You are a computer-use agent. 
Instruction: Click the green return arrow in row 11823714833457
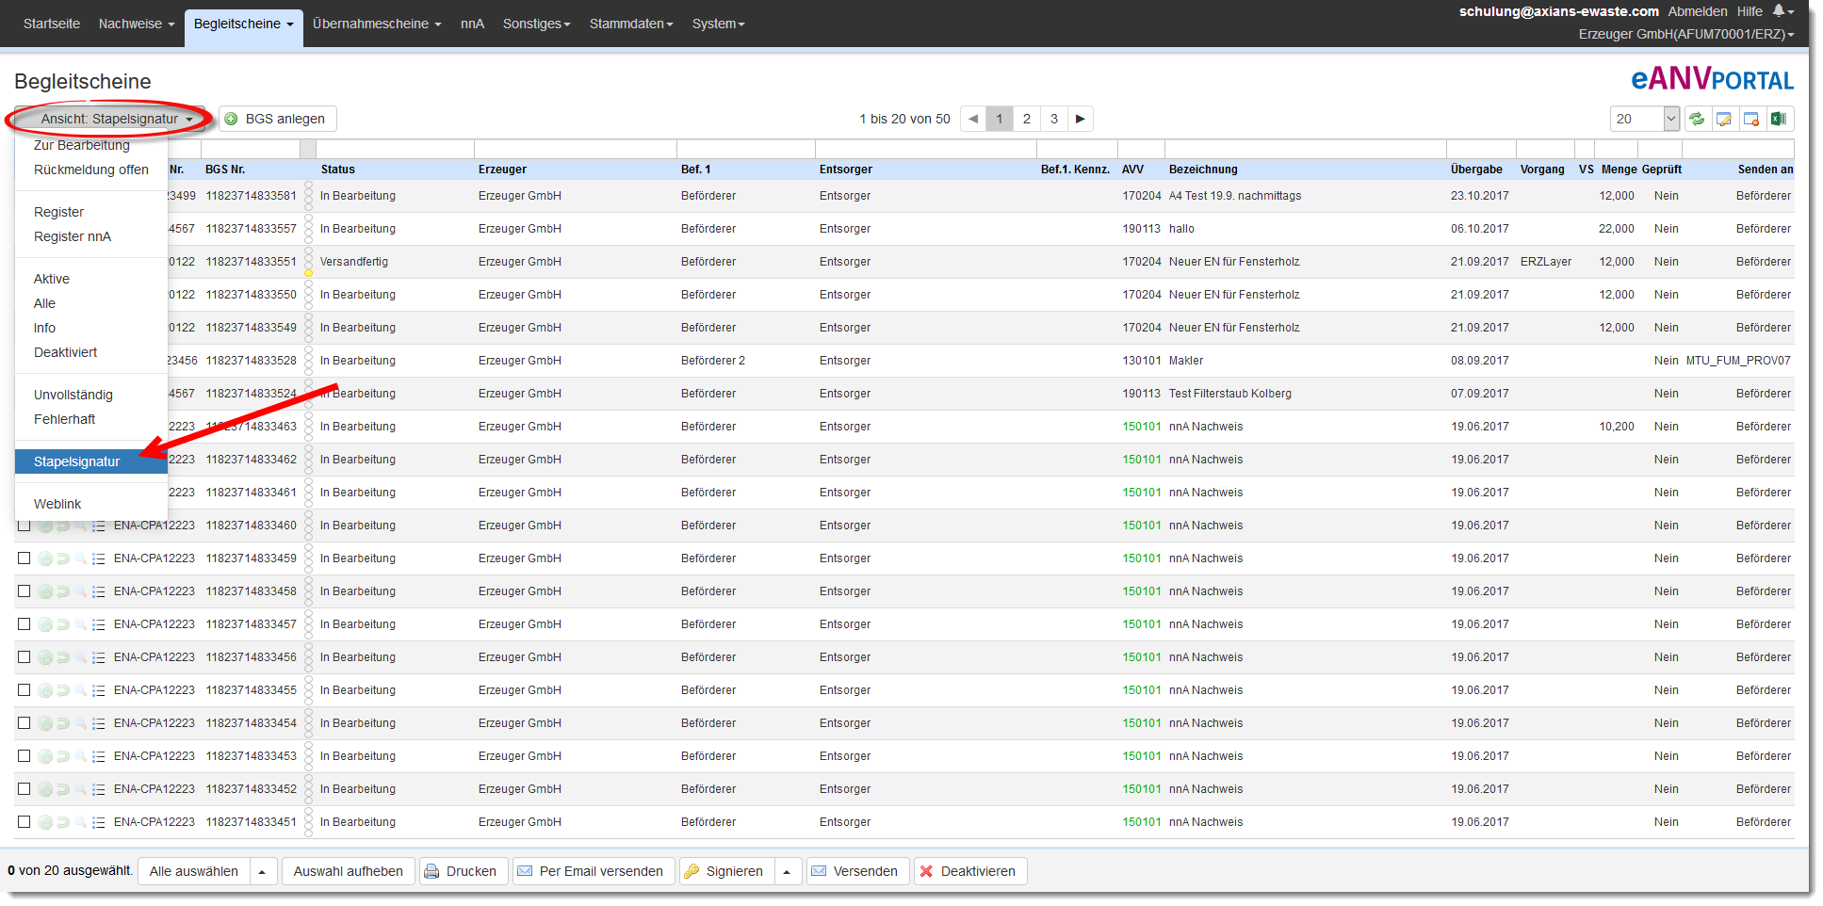click(x=62, y=624)
